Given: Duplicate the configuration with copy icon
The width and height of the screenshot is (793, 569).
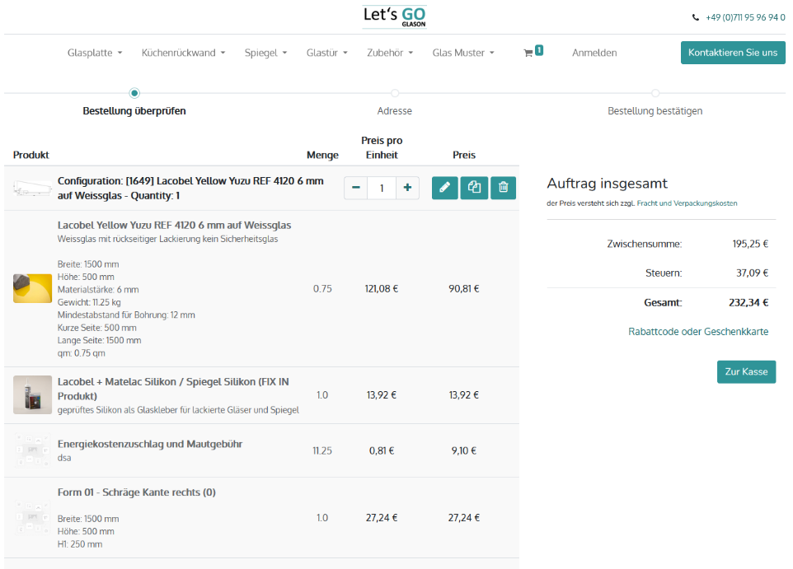Looking at the screenshot, I should click(474, 188).
